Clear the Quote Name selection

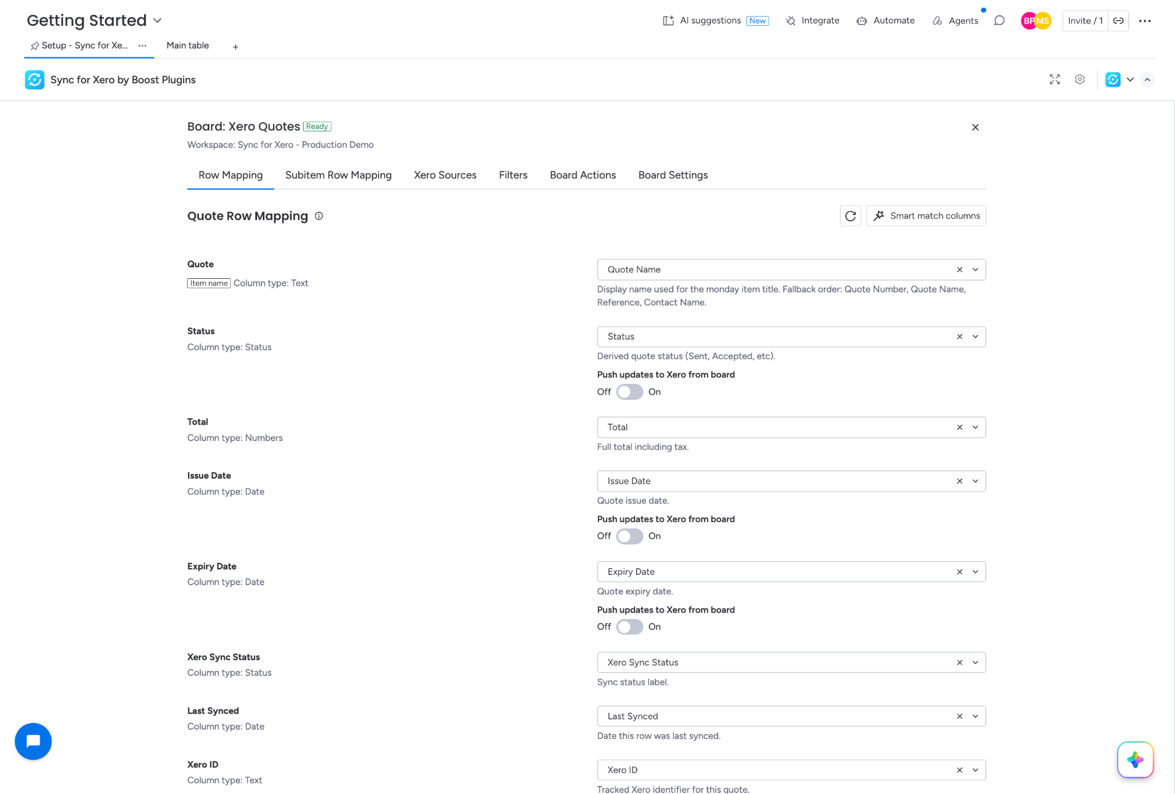pos(960,270)
